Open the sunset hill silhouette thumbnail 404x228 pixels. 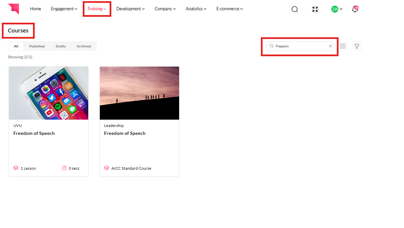point(139,93)
